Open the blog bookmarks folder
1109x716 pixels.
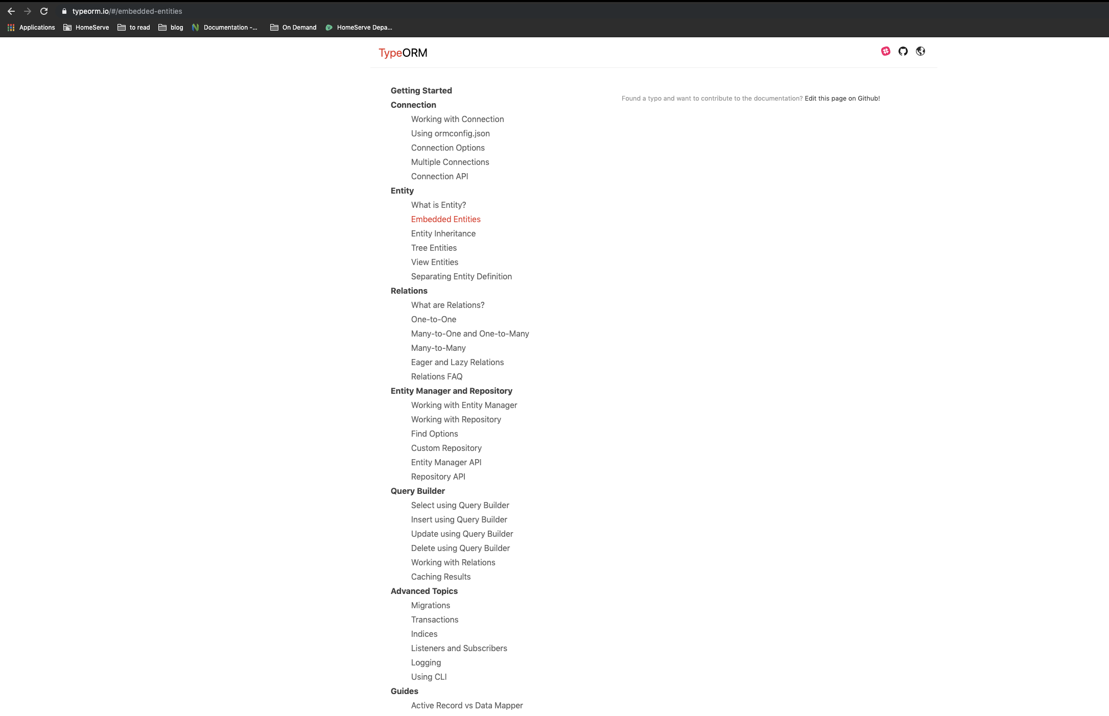click(171, 28)
